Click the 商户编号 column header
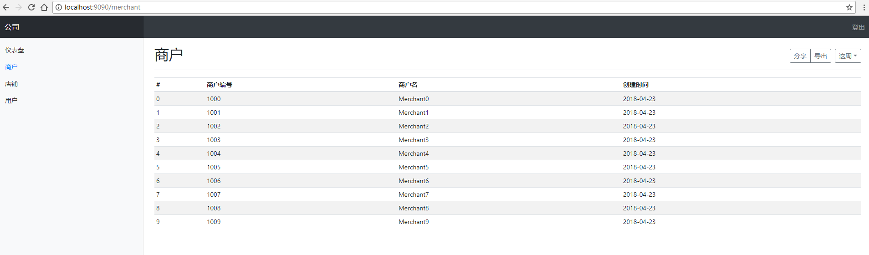Viewport: 869px width, 255px height. click(x=220, y=85)
